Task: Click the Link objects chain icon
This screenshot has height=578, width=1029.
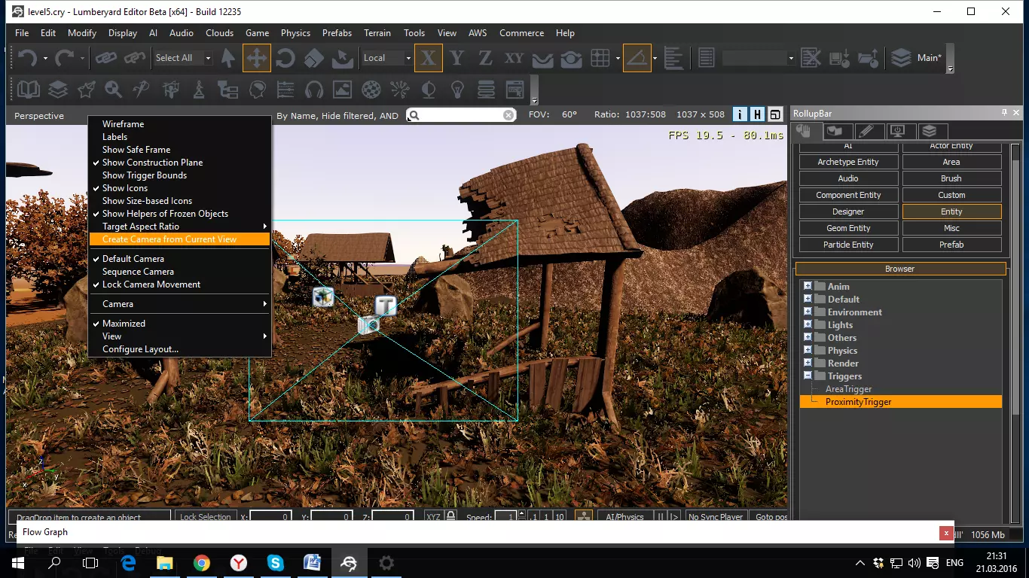Action: pos(105,58)
